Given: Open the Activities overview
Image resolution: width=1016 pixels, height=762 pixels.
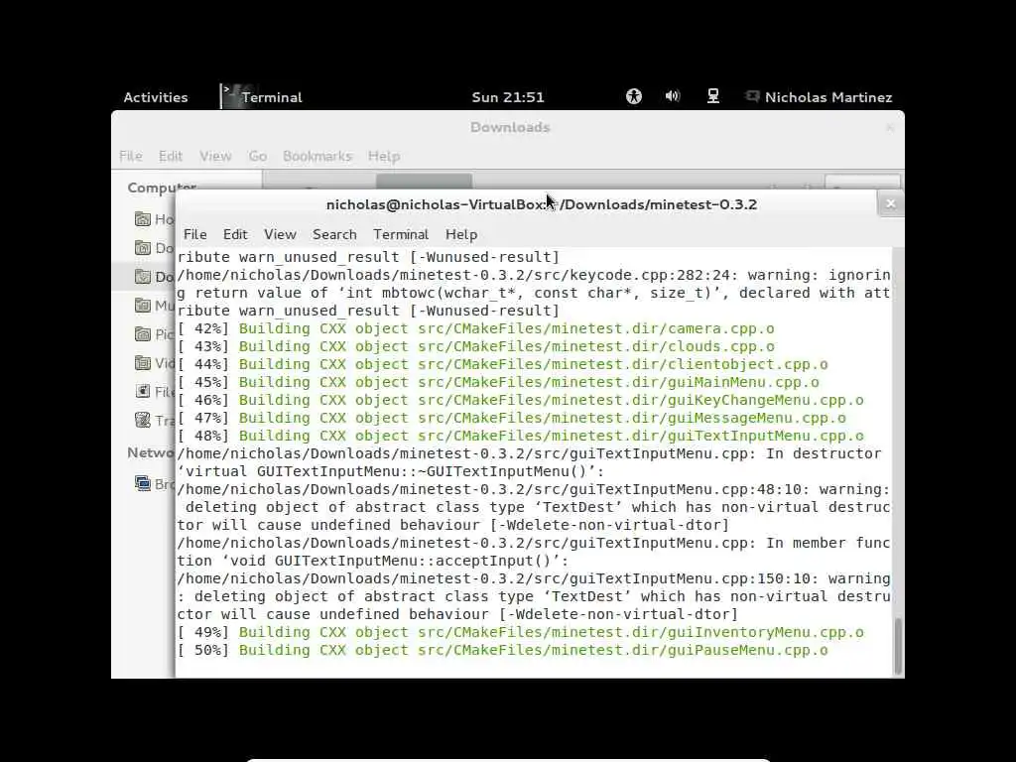Looking at the screenshot, I should pyautogui.click(x=156, y=97).
